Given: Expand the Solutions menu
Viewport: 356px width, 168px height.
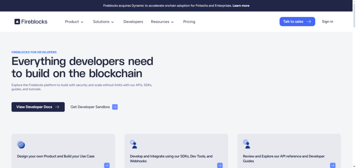Looking at the screenshot, I should pos(103,22).
